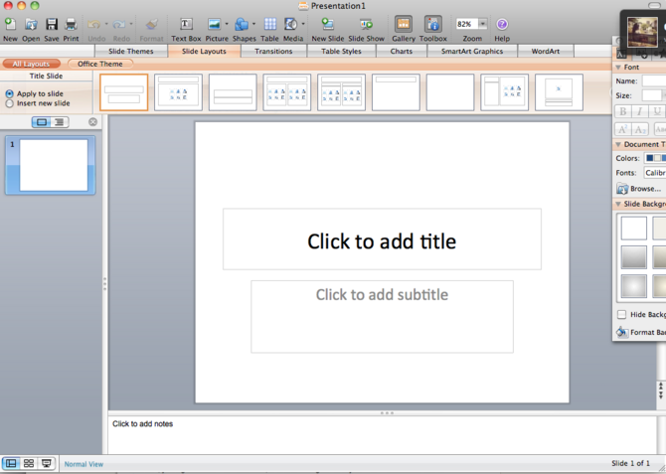
Task: Open the Zoom percentage dropdown
Action: click(x=483, y=24)
